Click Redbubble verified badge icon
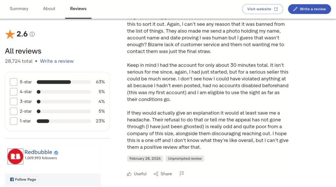 (x=56, y=153)
